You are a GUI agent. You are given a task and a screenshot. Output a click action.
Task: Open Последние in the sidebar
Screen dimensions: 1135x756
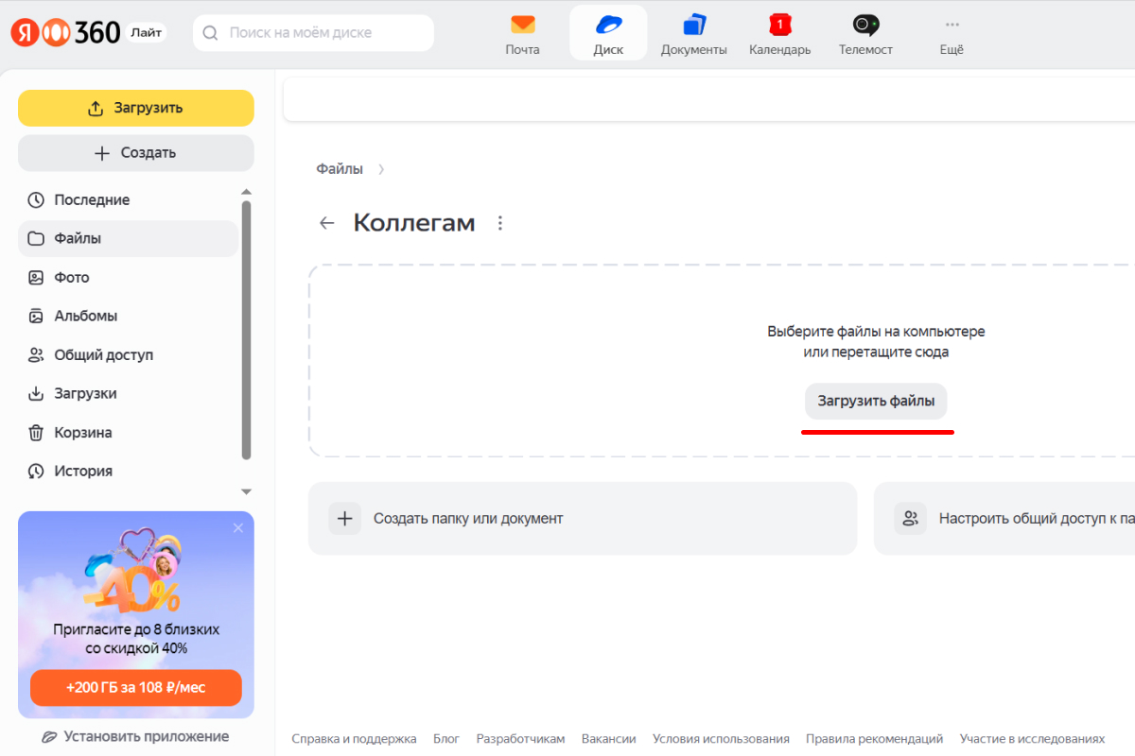(x=128, y=200)
